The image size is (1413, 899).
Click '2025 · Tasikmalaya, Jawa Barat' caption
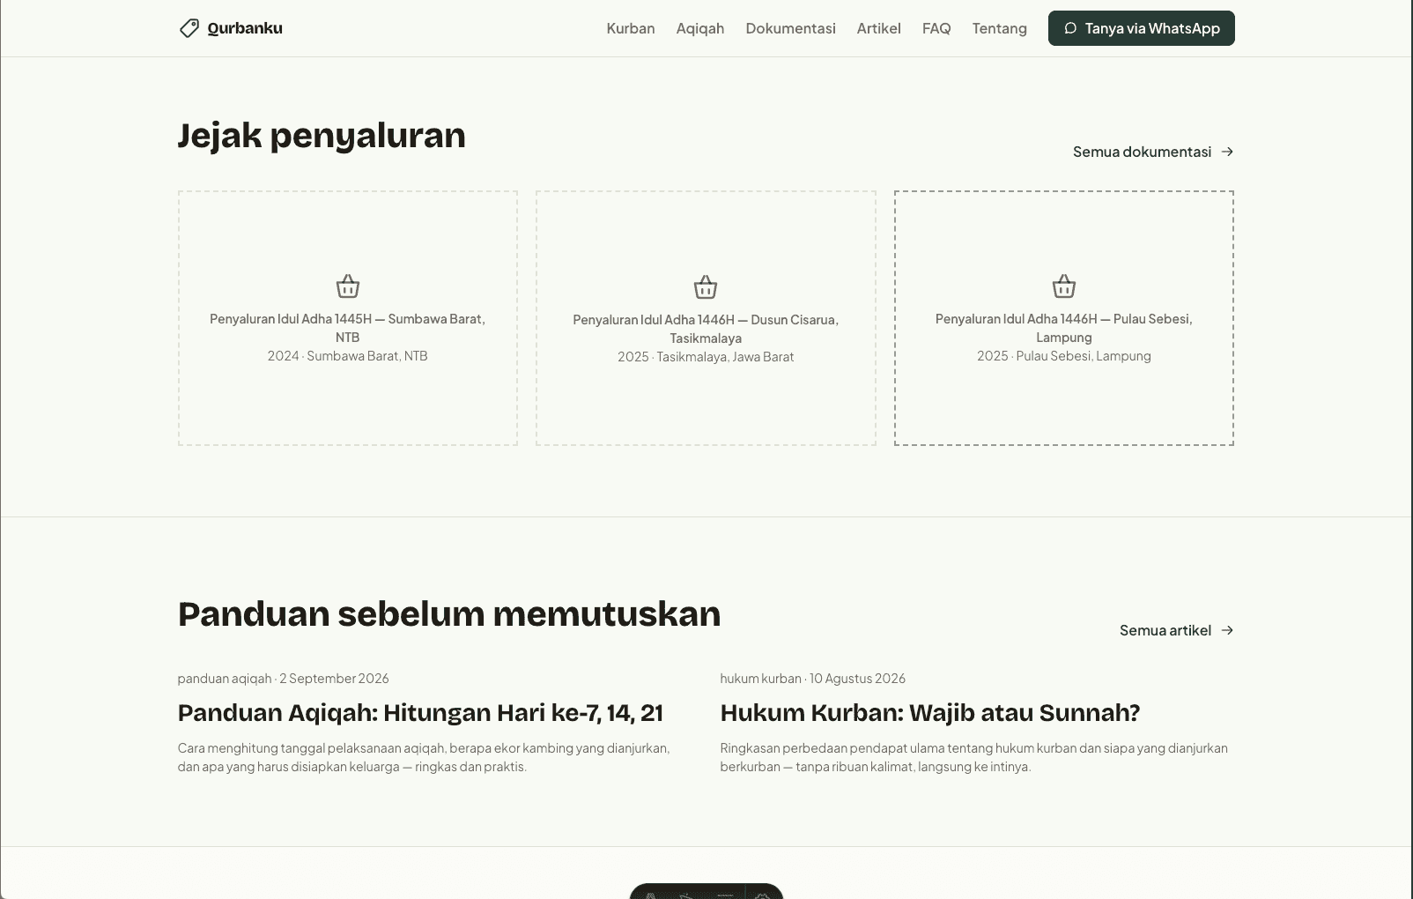click(x=706, y=357)
